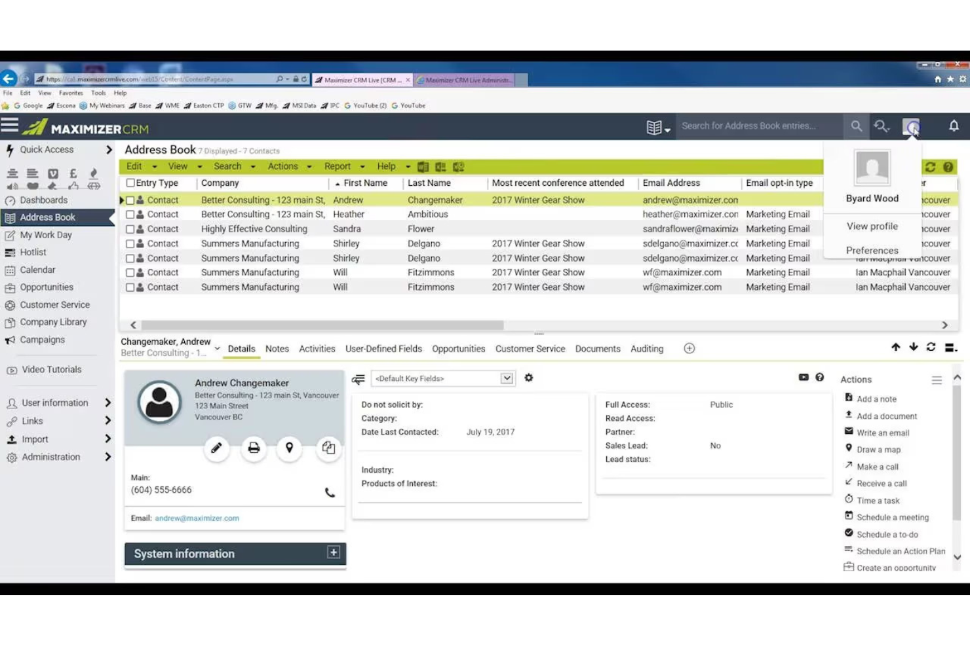Open the notifications bell
The width and height of the screenshot is (970, 646).
tap(954, 126)
